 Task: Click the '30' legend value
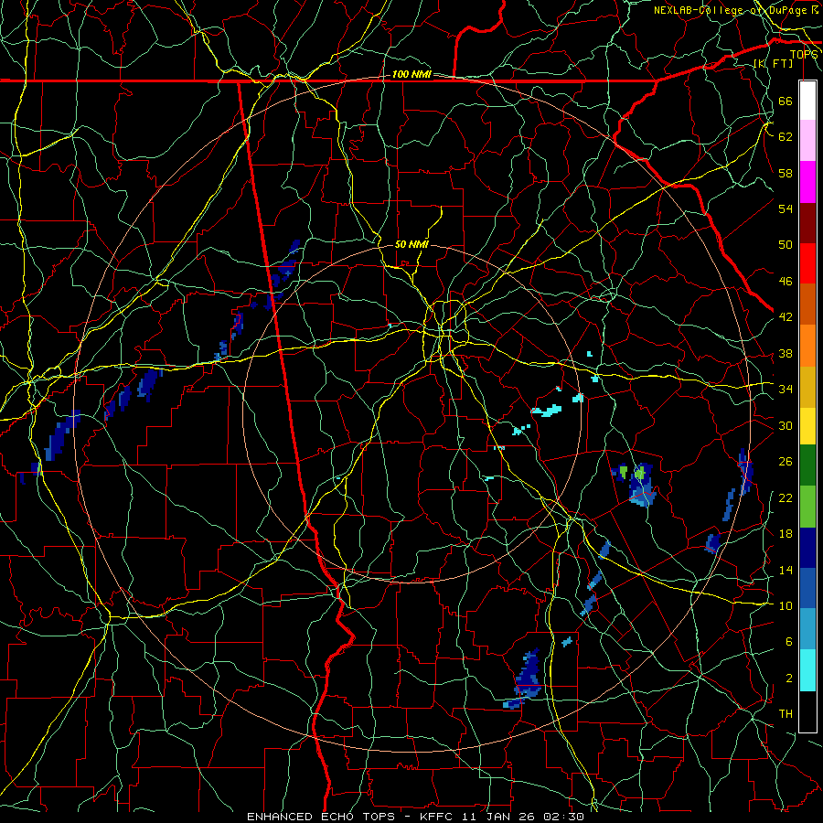click(786, 425)
